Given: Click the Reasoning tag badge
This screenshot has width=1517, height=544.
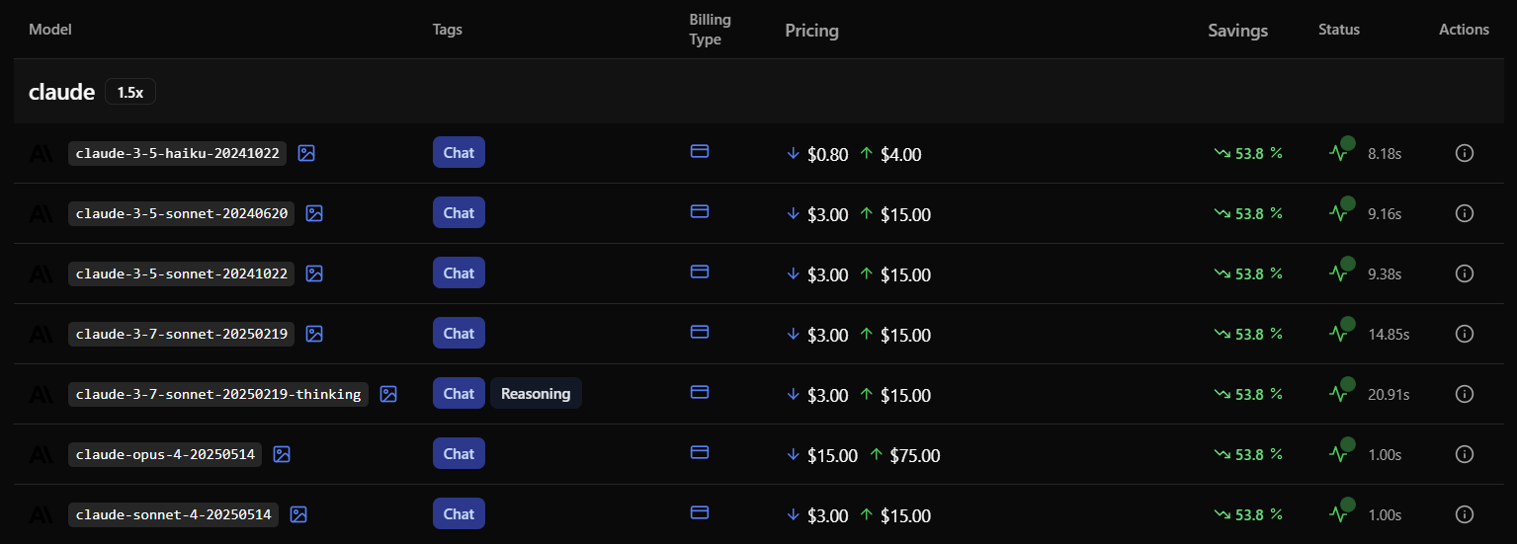Looking at the screenshot, I should point(536,394).
